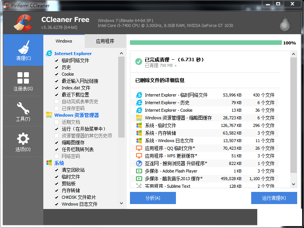Viewport: 304px width, 228px height.
Task: Click the 运行清理(R) button
Action: (274, 198)
